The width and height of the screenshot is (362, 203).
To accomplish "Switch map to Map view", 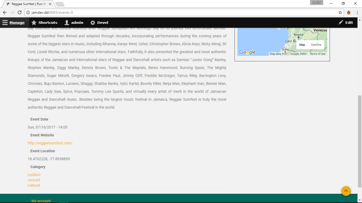I will coord(302,45).
